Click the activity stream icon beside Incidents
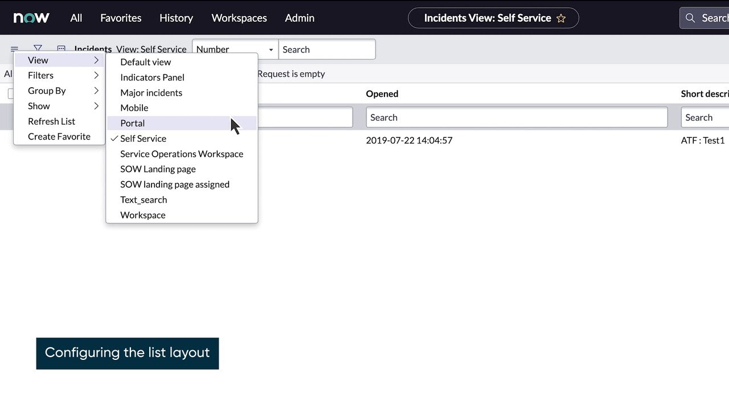The width and height of the screenshot is (729, 410). pyautogui.click(x=62, y=49)
